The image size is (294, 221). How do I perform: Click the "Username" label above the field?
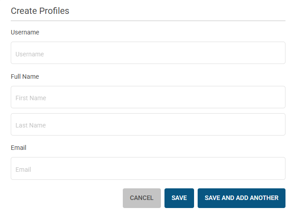(25, 32)
